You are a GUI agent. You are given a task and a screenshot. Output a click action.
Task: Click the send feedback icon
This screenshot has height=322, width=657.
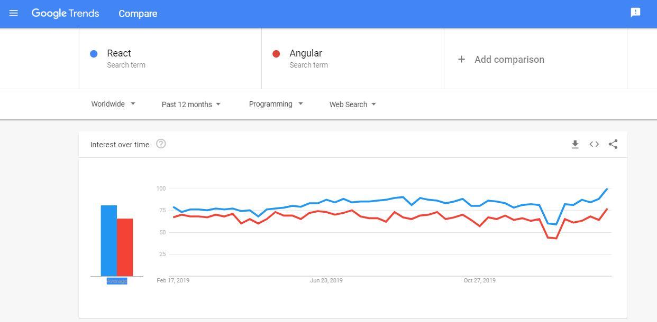635,13
